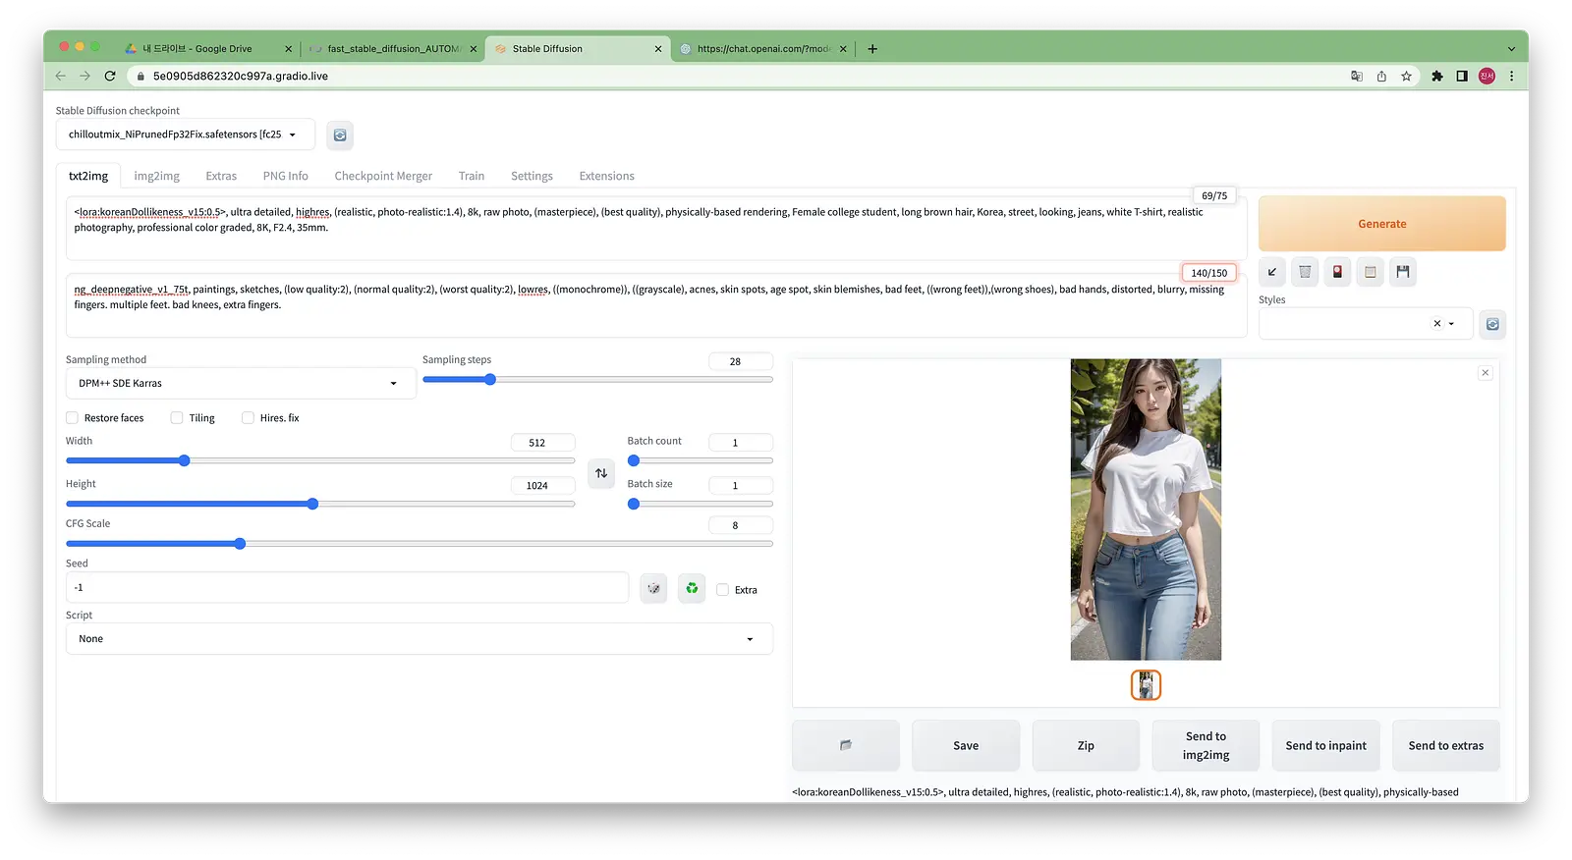Image resolution: width=1572 pixels, height=860 pixels.
Task: Enable Hires. fix checkbox
Action: tap(248, 417)
